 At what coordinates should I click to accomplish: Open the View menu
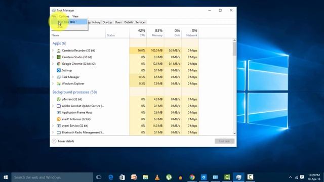tap(75, 16)
